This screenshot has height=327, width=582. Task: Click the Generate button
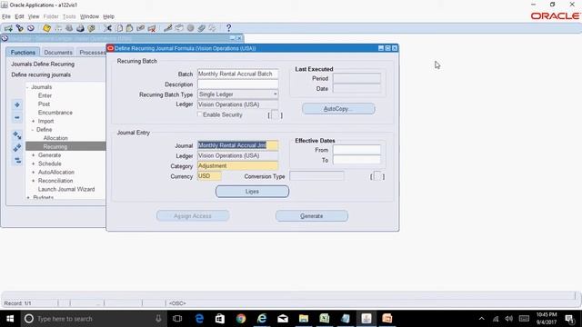click(311, 216)
